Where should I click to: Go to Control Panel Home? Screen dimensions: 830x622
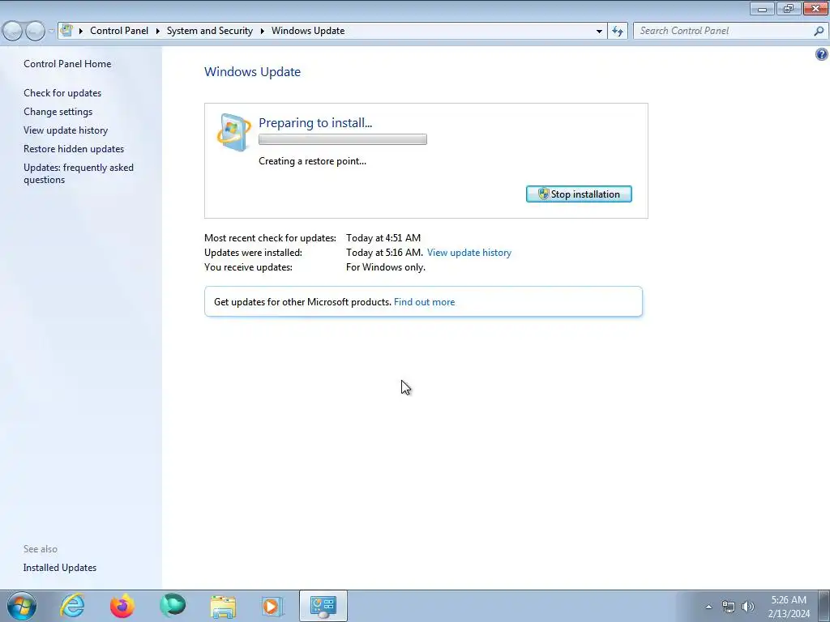pos(67,64)
